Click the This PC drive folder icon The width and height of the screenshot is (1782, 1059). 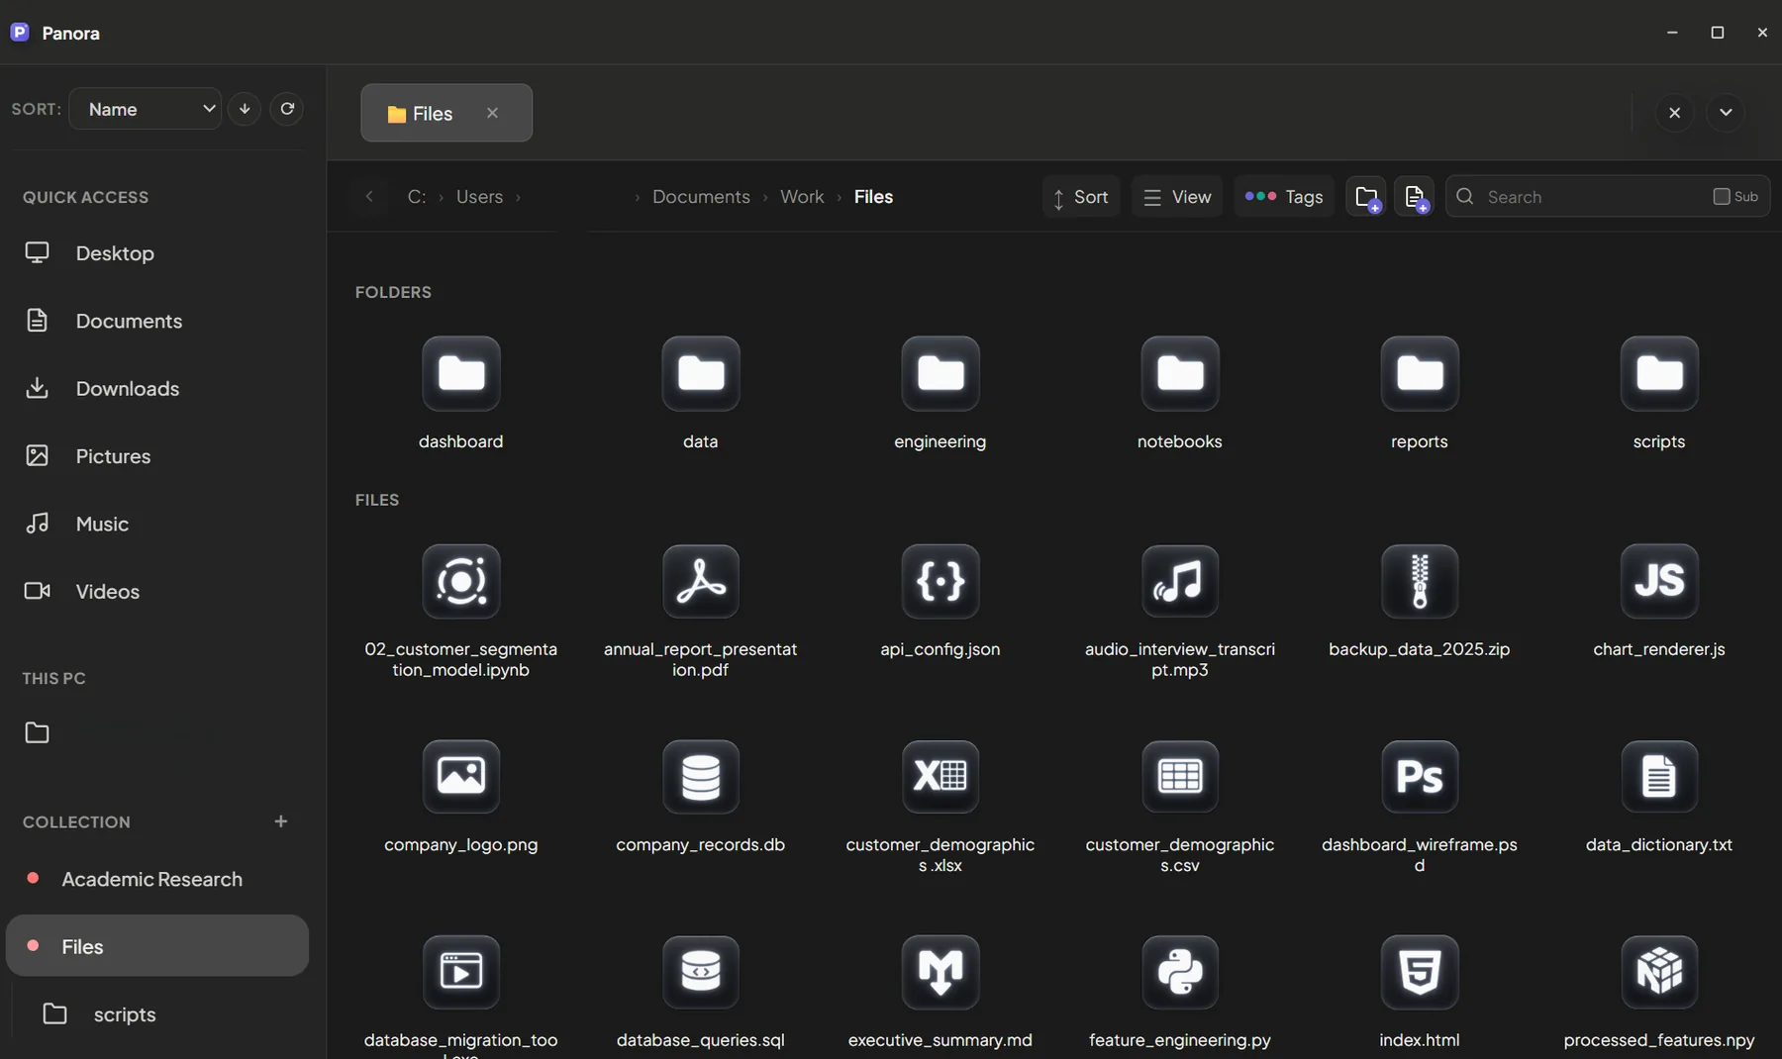coord(38,733)
